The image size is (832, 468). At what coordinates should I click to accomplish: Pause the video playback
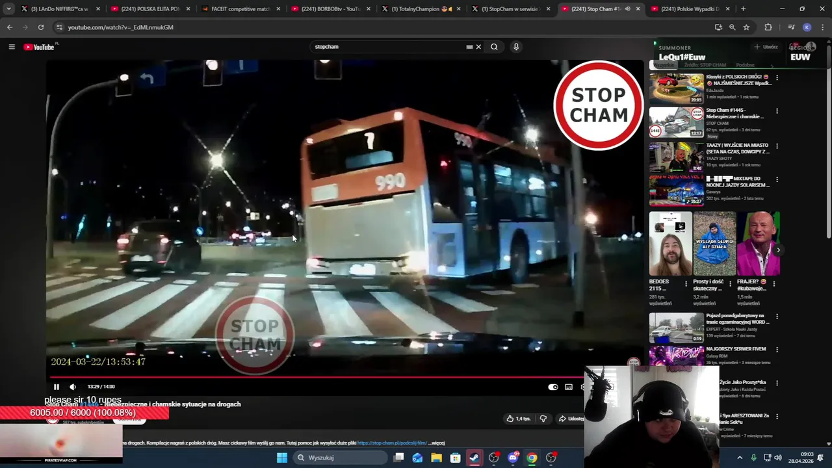[57, 387]
